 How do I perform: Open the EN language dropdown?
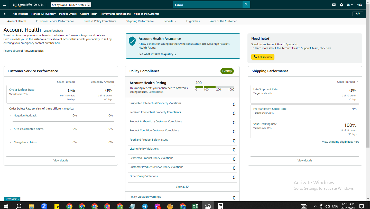pos(349,5)
